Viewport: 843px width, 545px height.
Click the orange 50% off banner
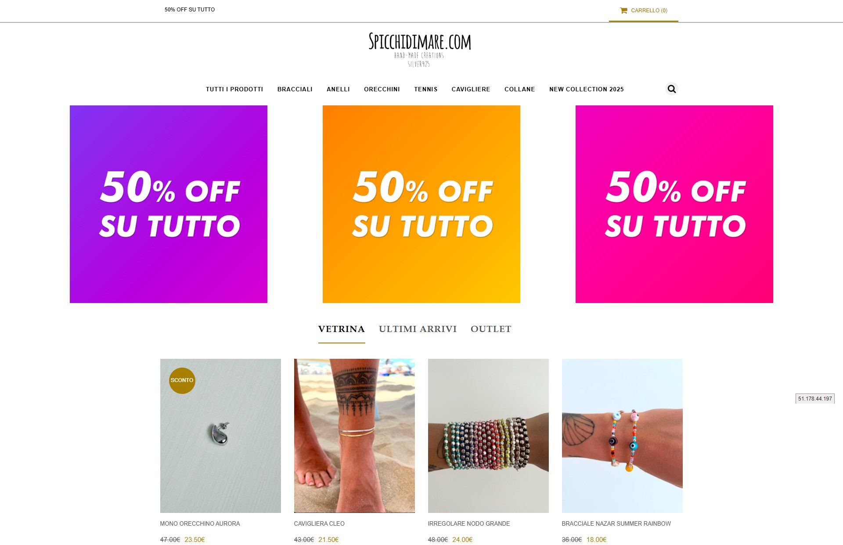pos(421,204)
